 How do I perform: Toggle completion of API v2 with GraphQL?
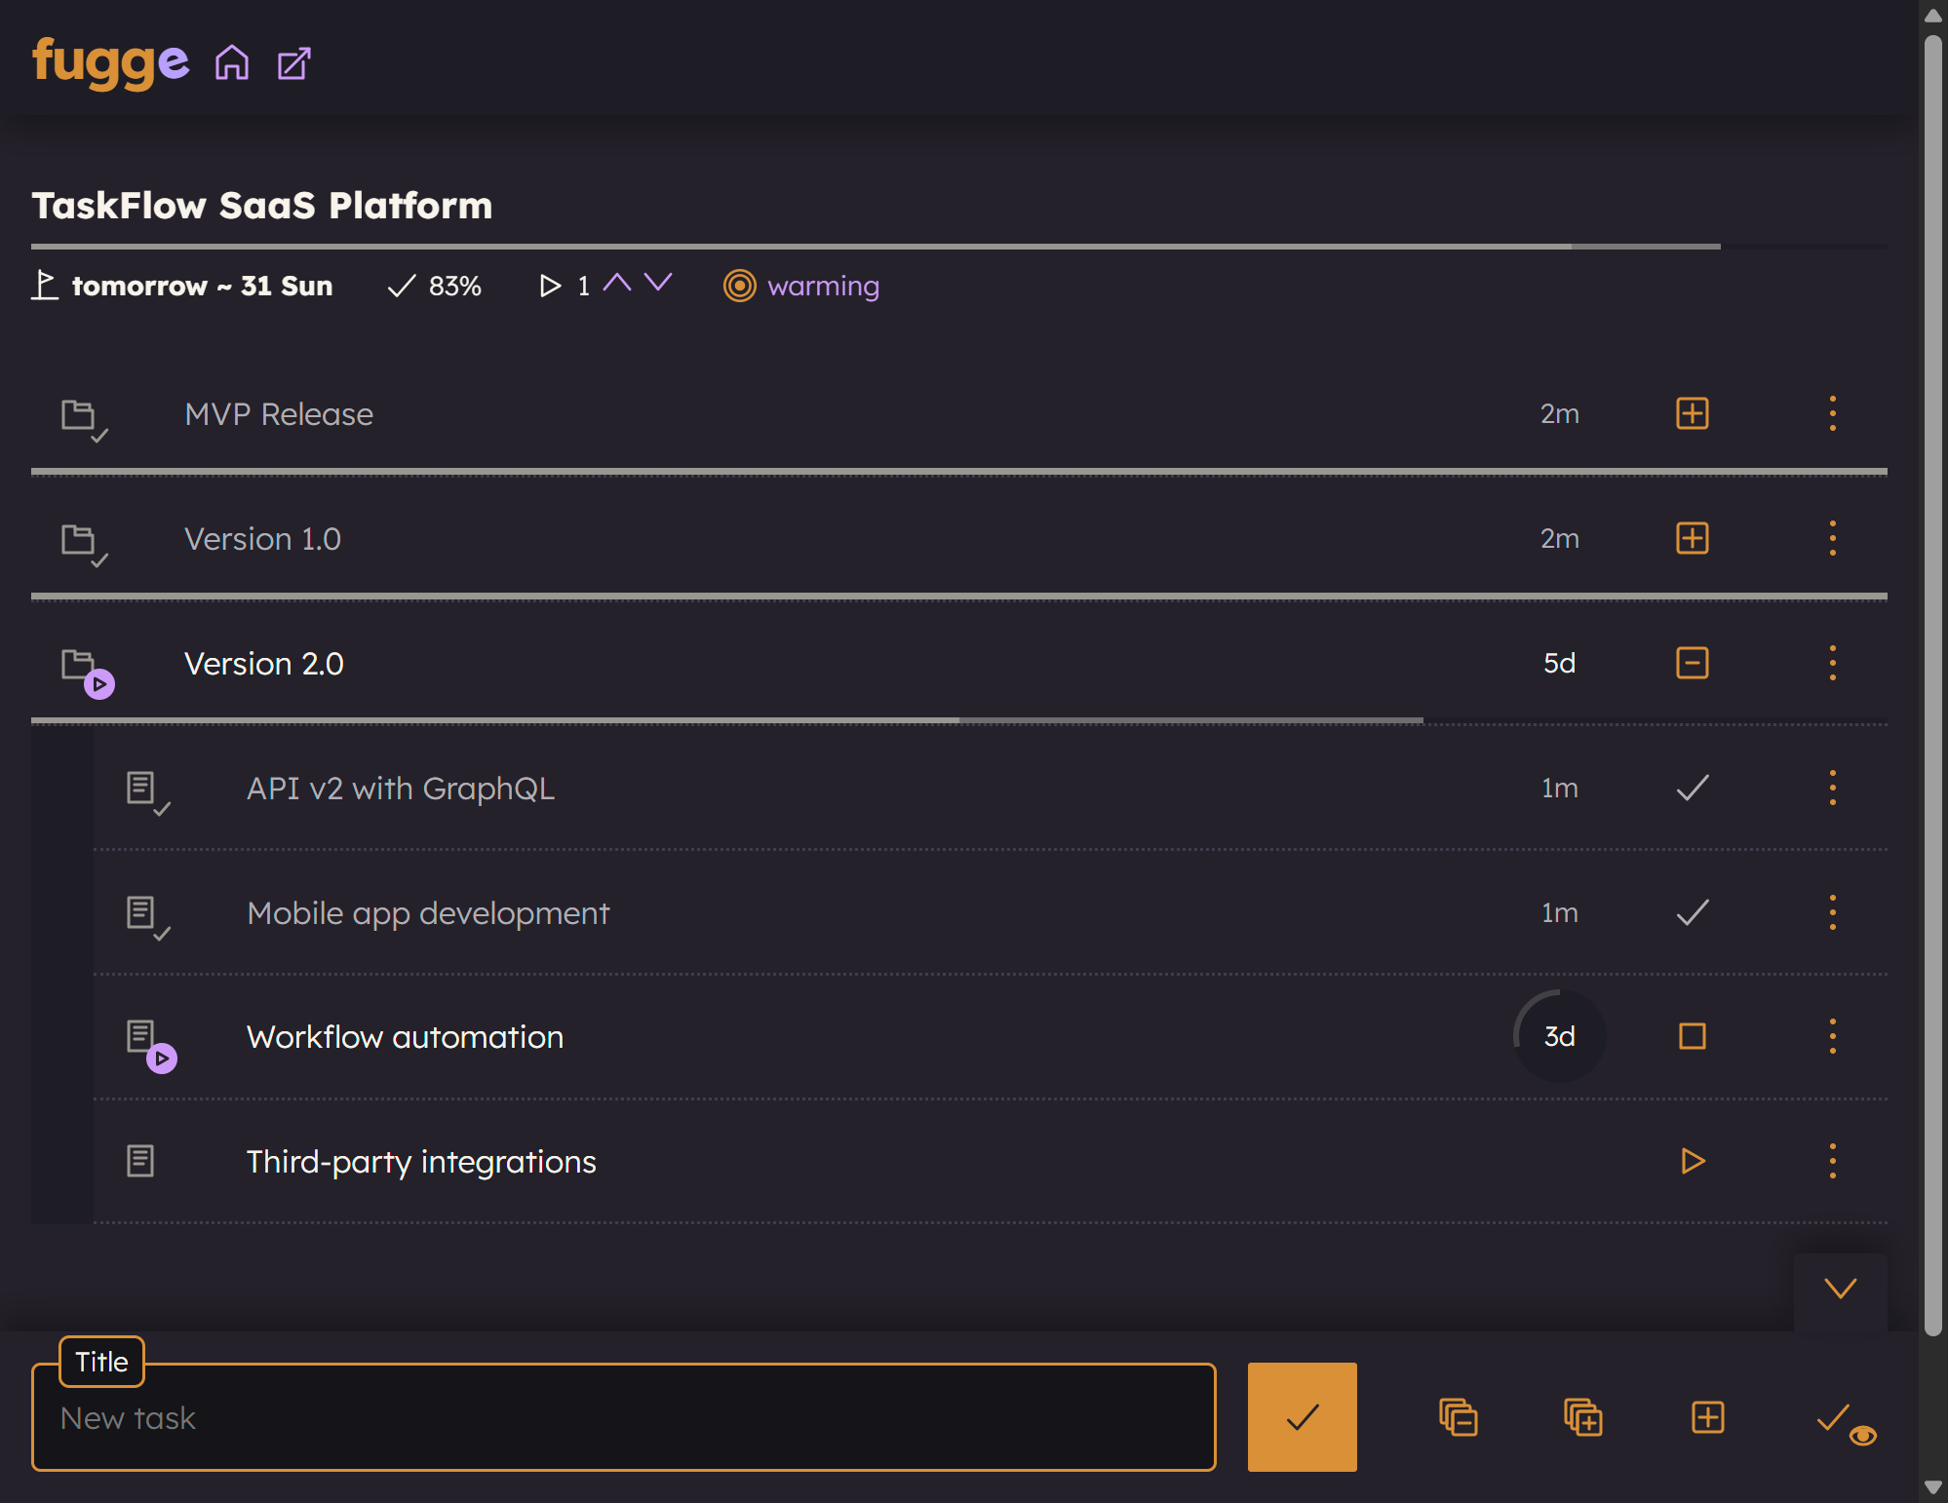[1693, 788]
